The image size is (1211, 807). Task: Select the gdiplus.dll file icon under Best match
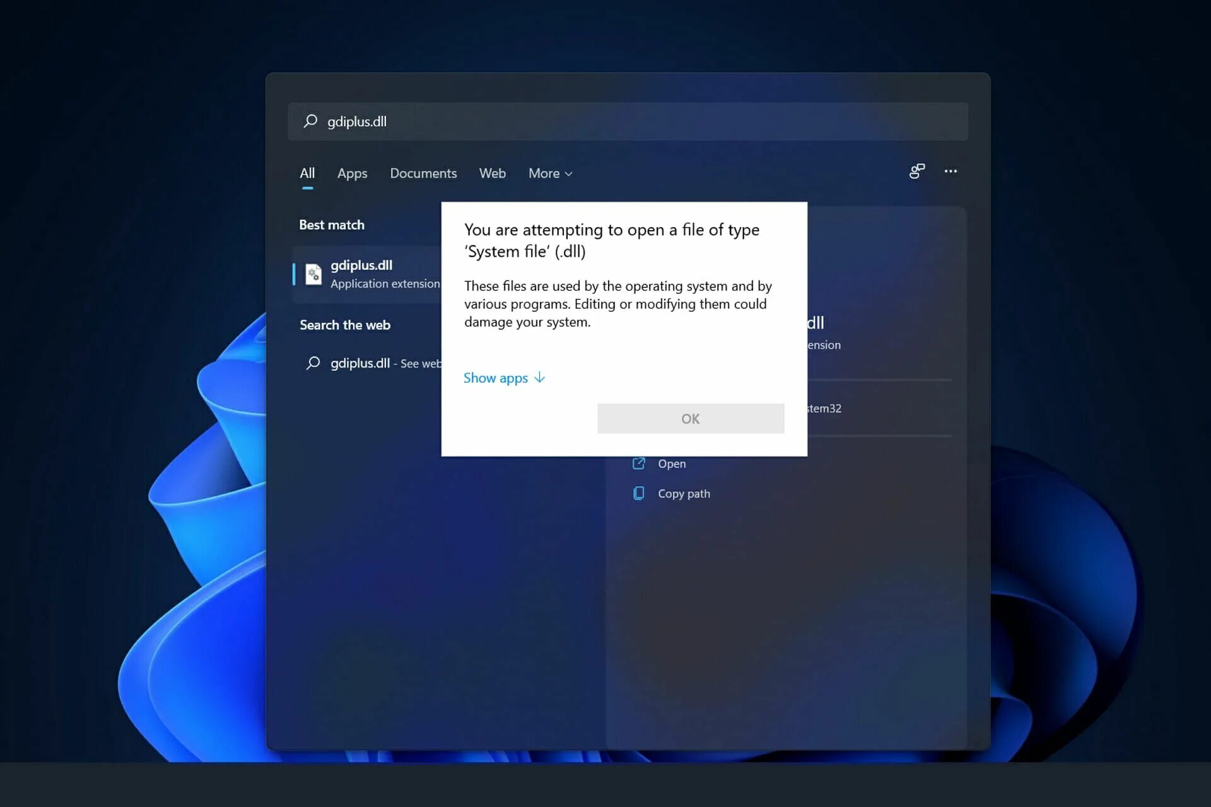point(313,274)
